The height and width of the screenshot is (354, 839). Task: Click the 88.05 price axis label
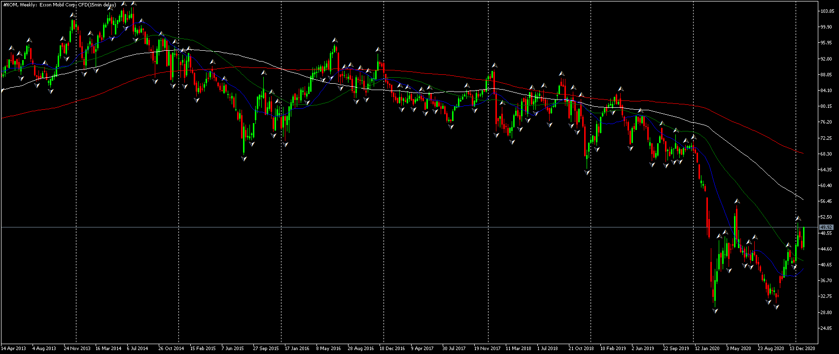tap(825, 75)
